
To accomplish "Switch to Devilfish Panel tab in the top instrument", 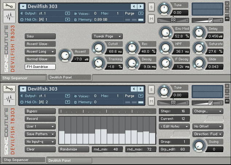I will tap(69, 77).
